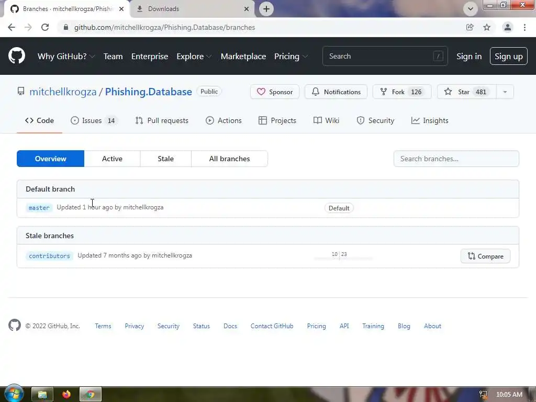This screenshot has height=402, width=536.
Task: Open the master branch link
Action: coord(39,207)
